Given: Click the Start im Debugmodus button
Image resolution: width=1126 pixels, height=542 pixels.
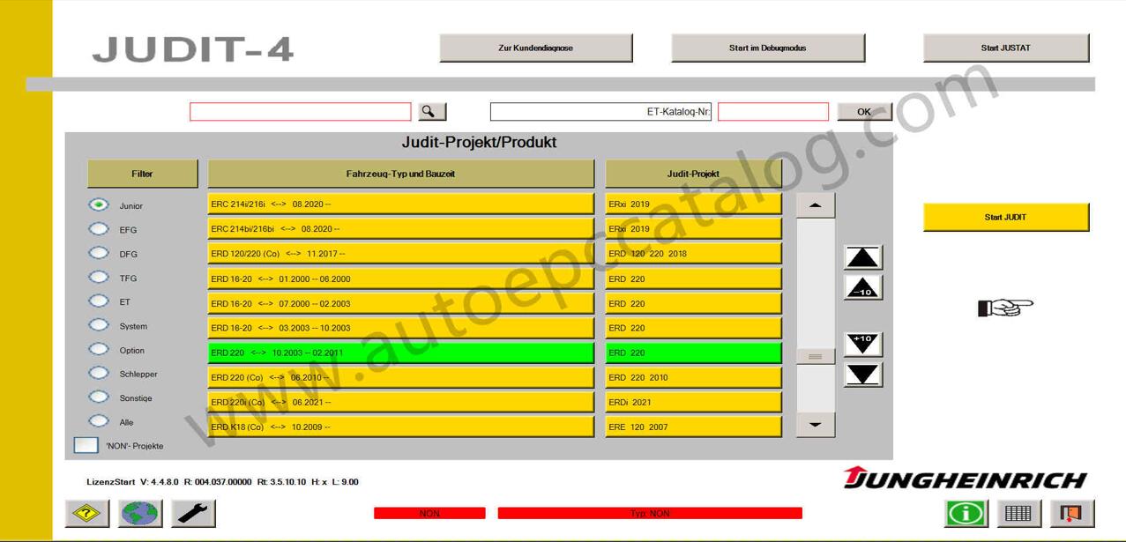Looking at the screenshot, I should (x=768, y=48).
